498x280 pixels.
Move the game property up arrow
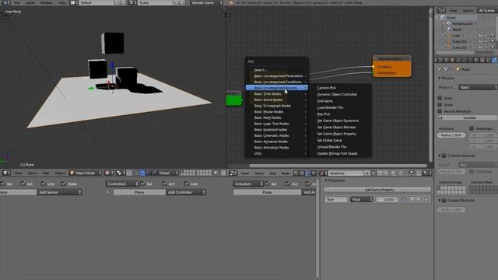[x=412, y=200]
